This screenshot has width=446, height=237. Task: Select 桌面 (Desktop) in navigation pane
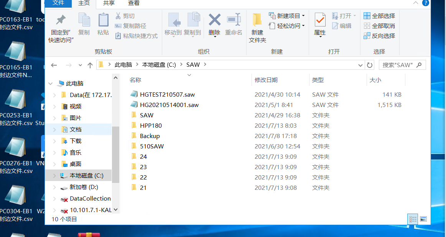(76, 164)
